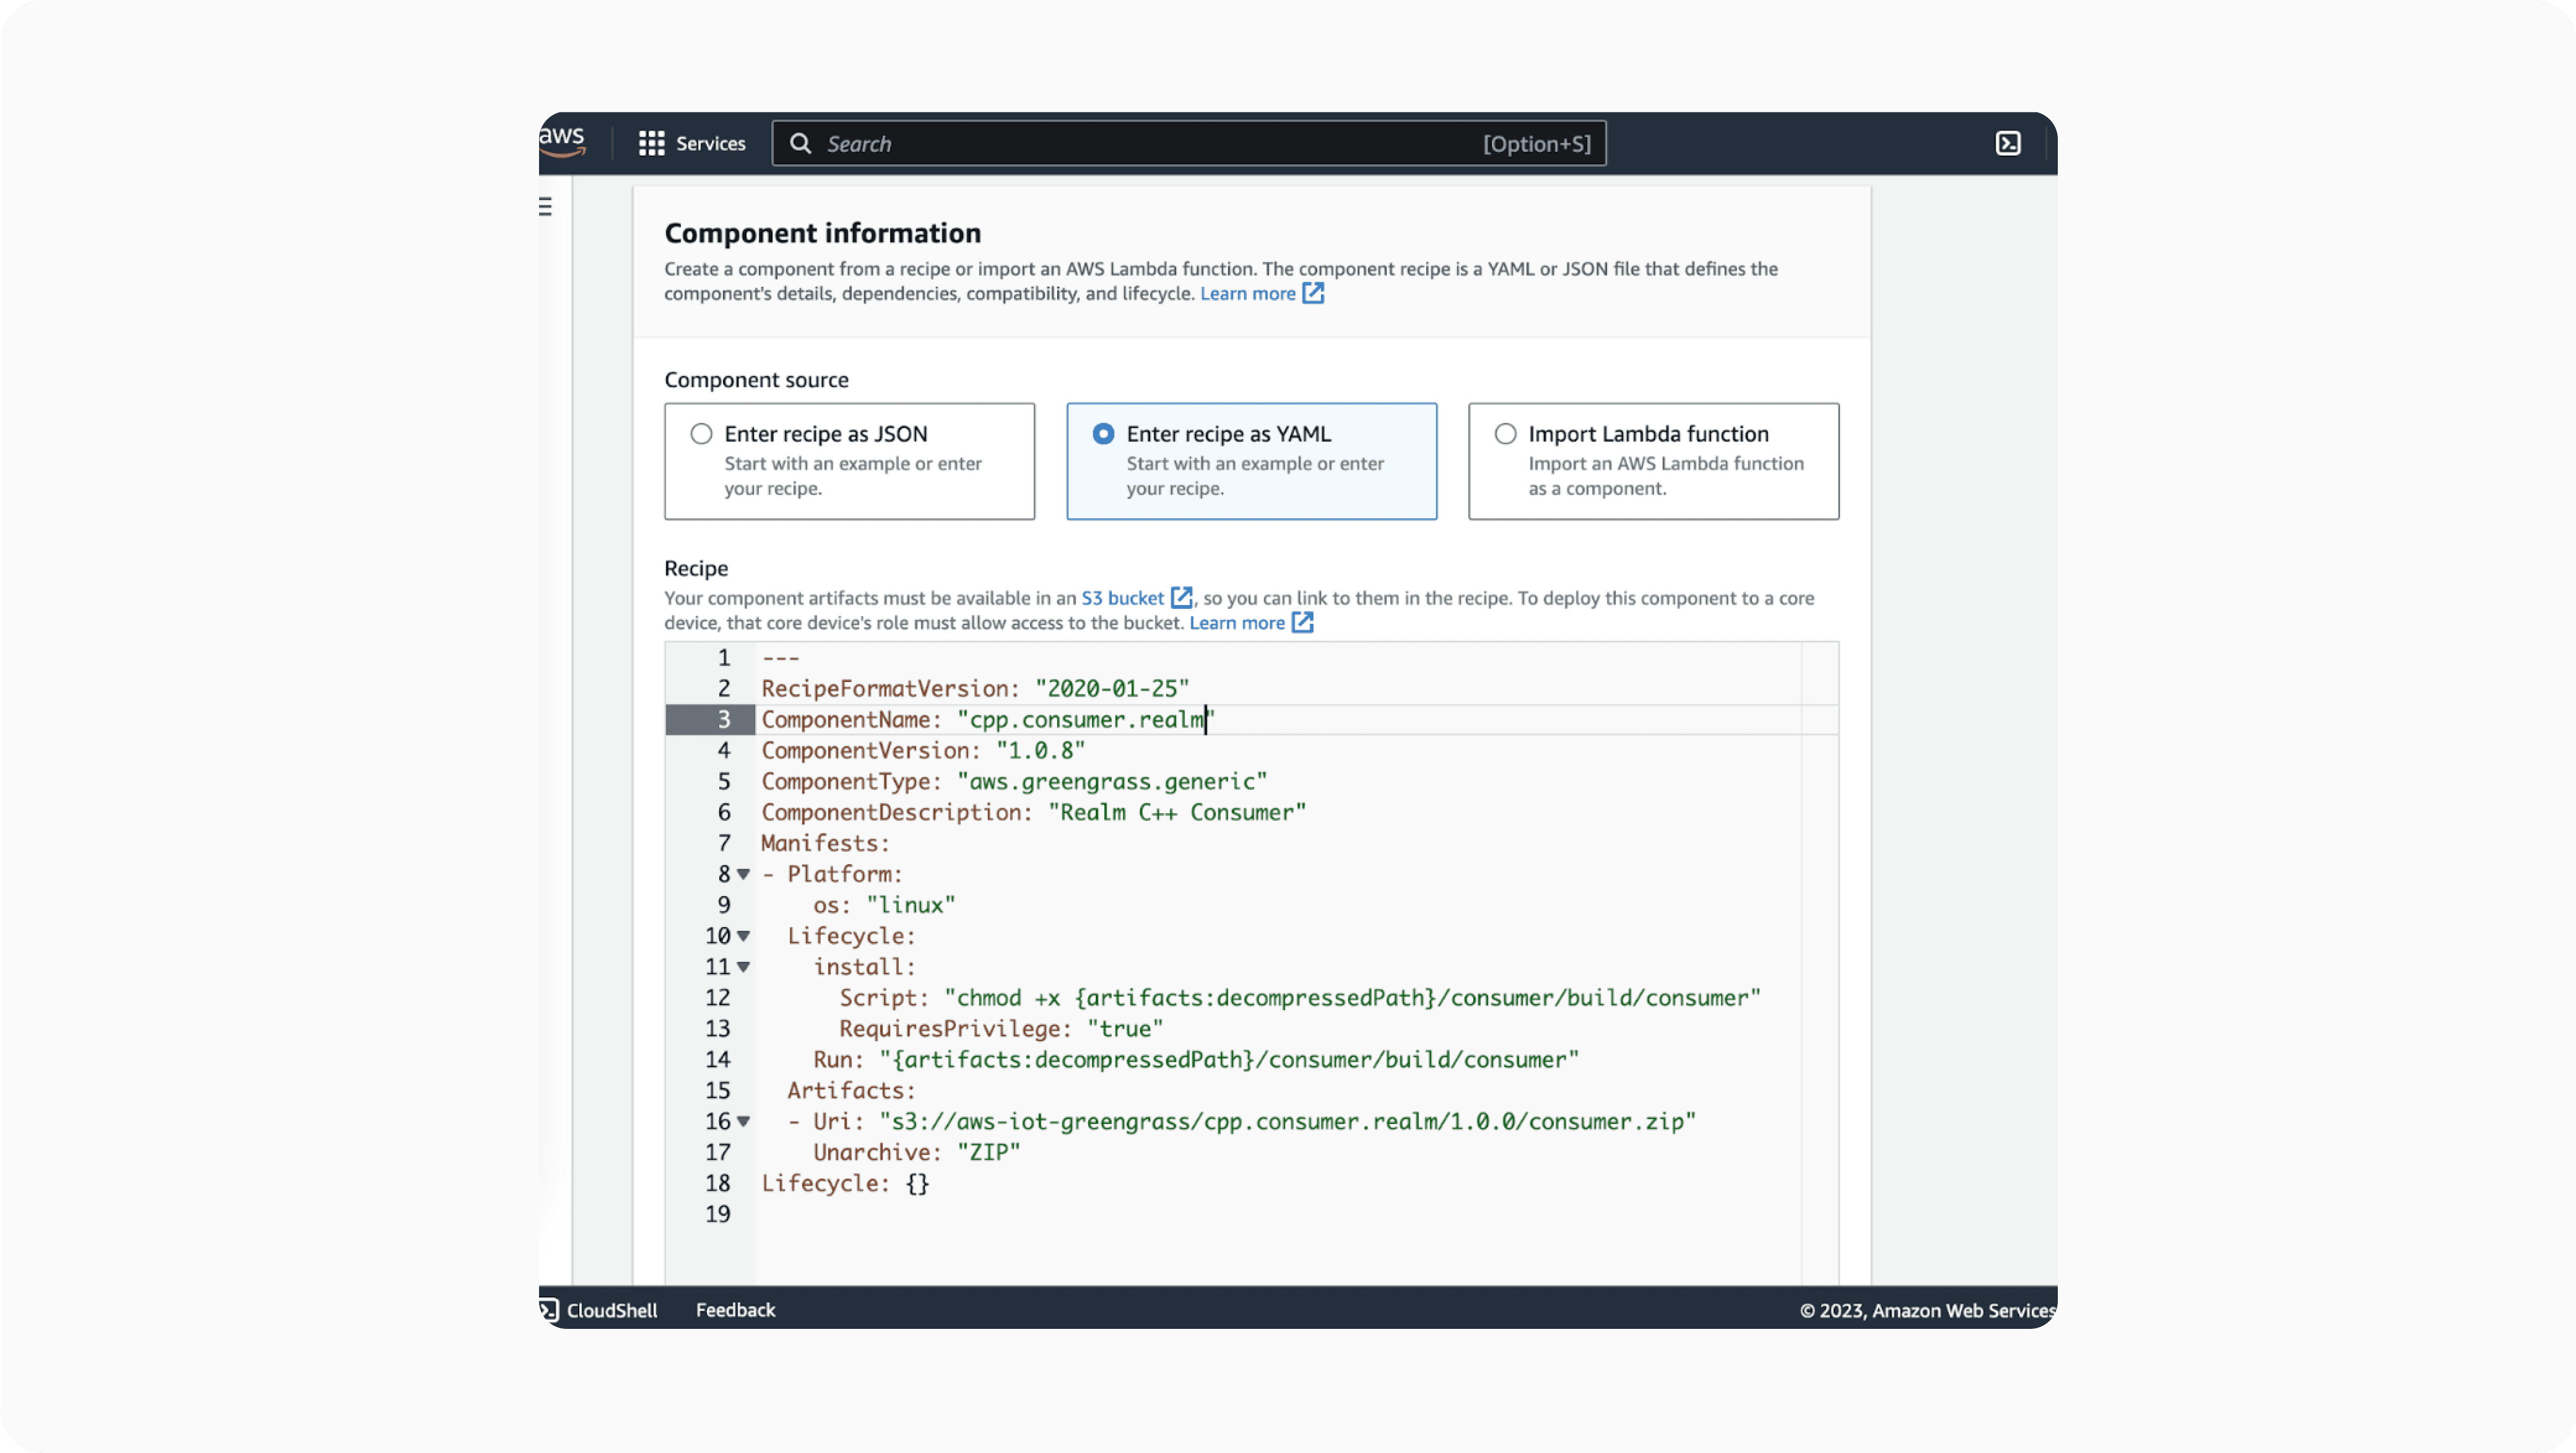
Task: Click external link icon after first Learn more
Action: pyautogui.click(x=1313, y=293)
